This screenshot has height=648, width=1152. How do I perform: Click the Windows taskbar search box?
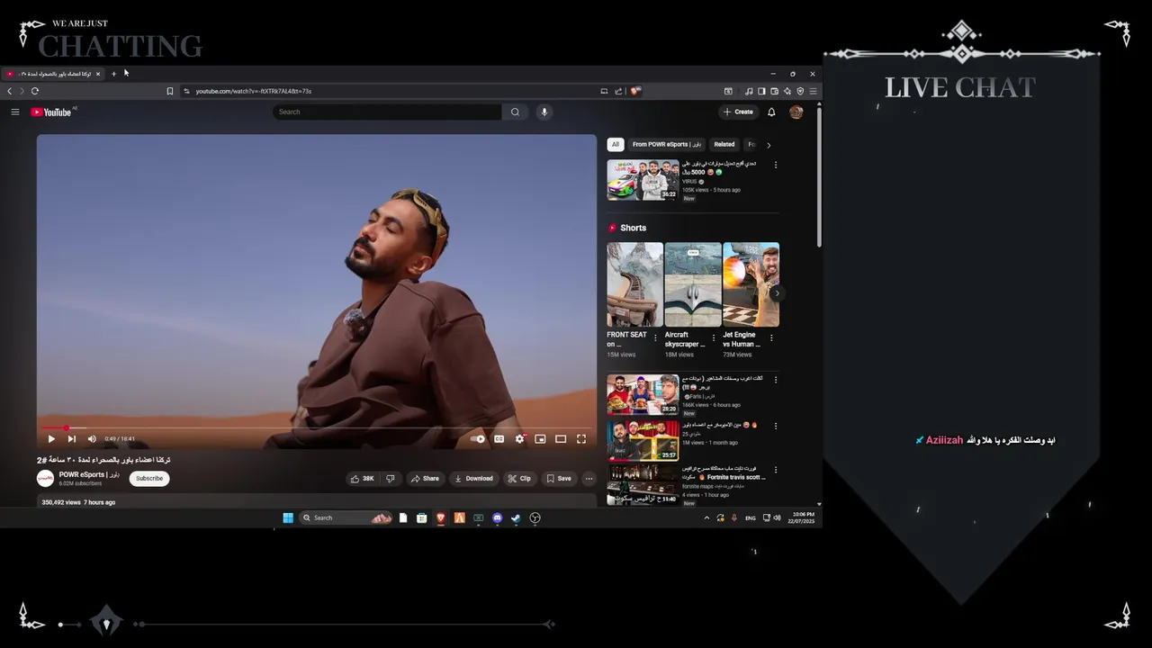[346, 518]
